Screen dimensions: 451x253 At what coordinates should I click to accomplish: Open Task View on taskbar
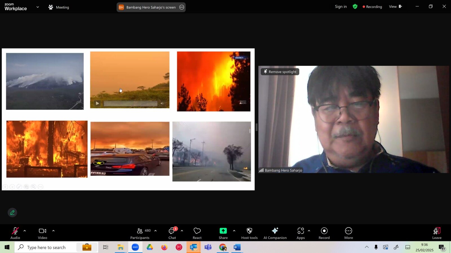coord(106,247)
